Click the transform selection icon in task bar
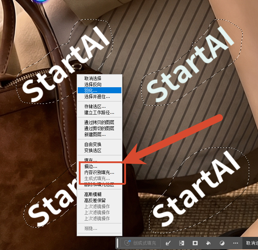Image resolution: width=258 pixels, height=250 pixels. 181,243
